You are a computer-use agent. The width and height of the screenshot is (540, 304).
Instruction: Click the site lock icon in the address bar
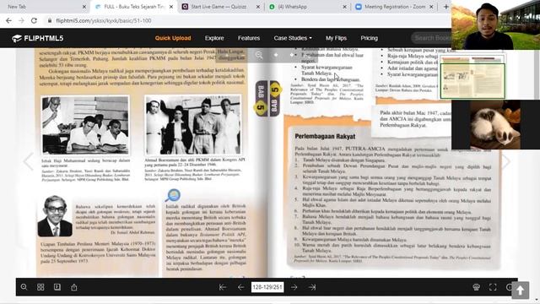(50, 20)
